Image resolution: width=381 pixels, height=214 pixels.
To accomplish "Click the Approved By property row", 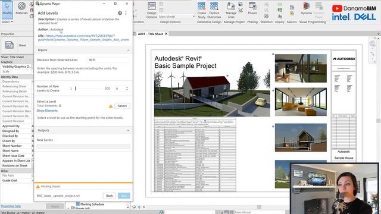I will click(17, 126).
